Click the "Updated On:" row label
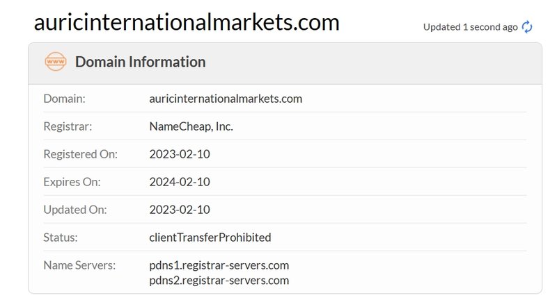 [x=74, y=210]
